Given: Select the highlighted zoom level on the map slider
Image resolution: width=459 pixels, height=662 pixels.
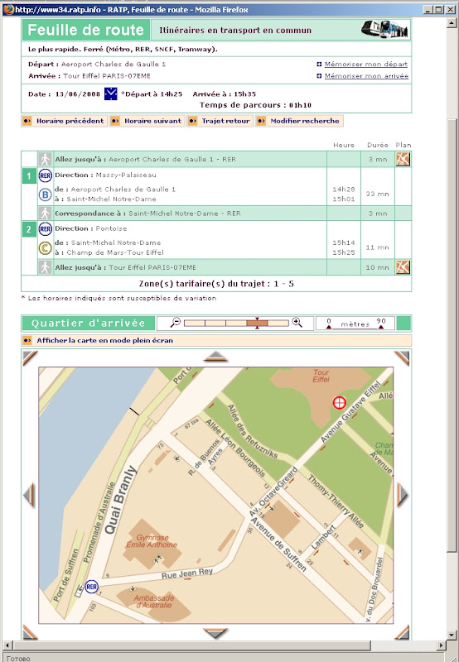Looking at the screenshot, I should pyautogui.click(x=257, y=323).
